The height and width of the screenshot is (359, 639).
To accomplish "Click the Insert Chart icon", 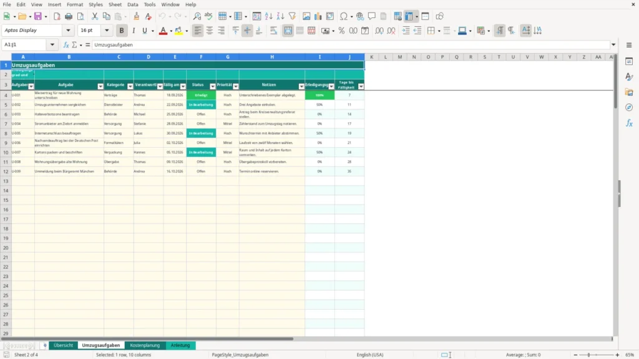I will coord(318,16).
